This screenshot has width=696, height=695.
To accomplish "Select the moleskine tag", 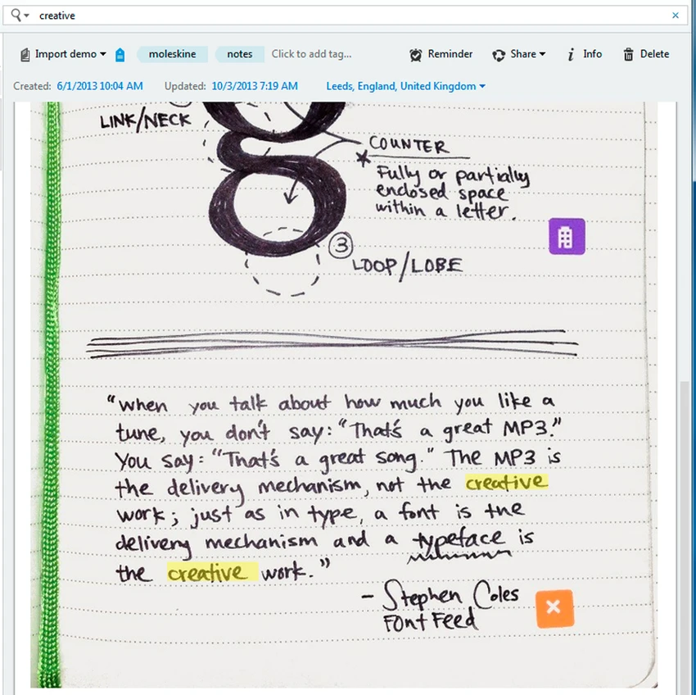I will (x=172, y=54).
